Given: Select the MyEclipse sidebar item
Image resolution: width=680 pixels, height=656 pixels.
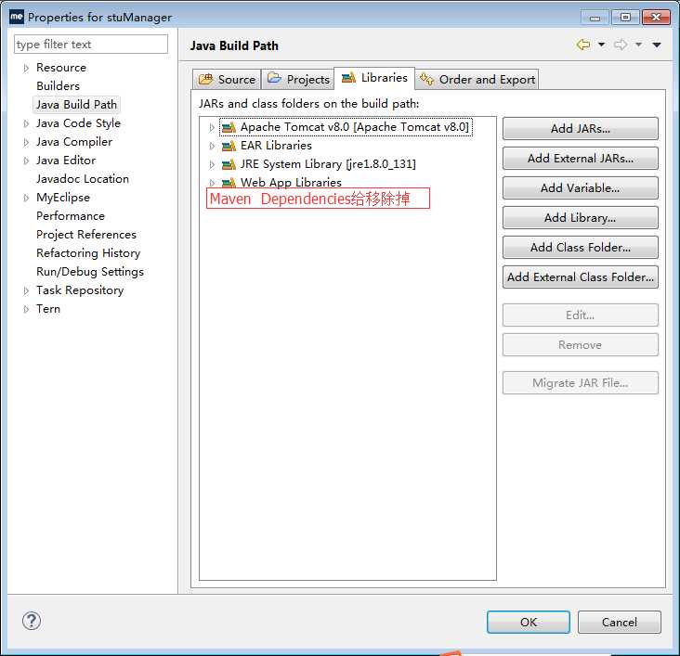Looking at the screenshot, I should tap(63, 198).
